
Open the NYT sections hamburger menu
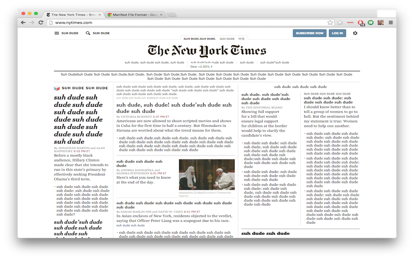point(57,33)
